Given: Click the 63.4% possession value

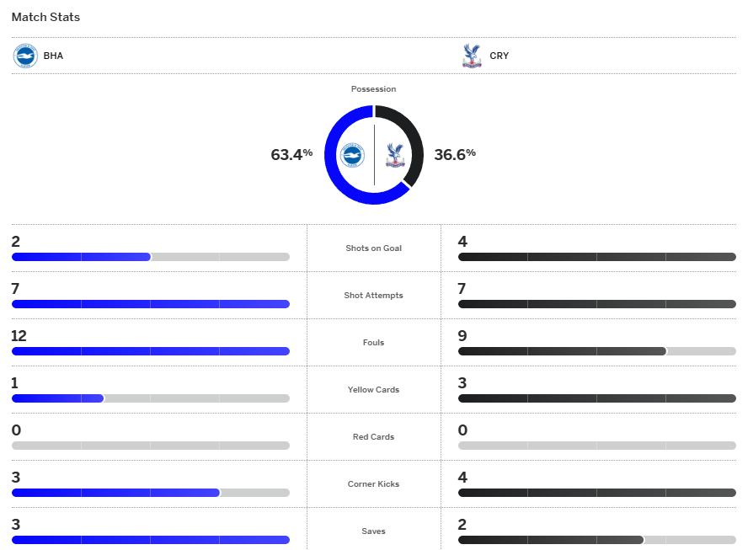Looking at the screenshot, I should pos(291,154).
